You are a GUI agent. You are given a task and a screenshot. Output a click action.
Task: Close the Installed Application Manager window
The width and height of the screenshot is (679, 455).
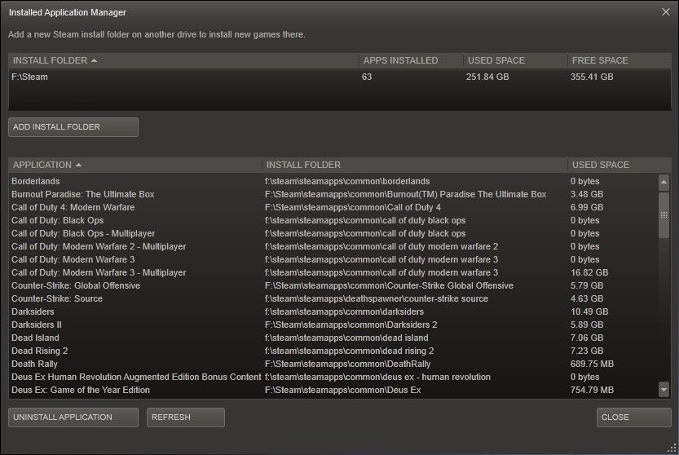666,12
